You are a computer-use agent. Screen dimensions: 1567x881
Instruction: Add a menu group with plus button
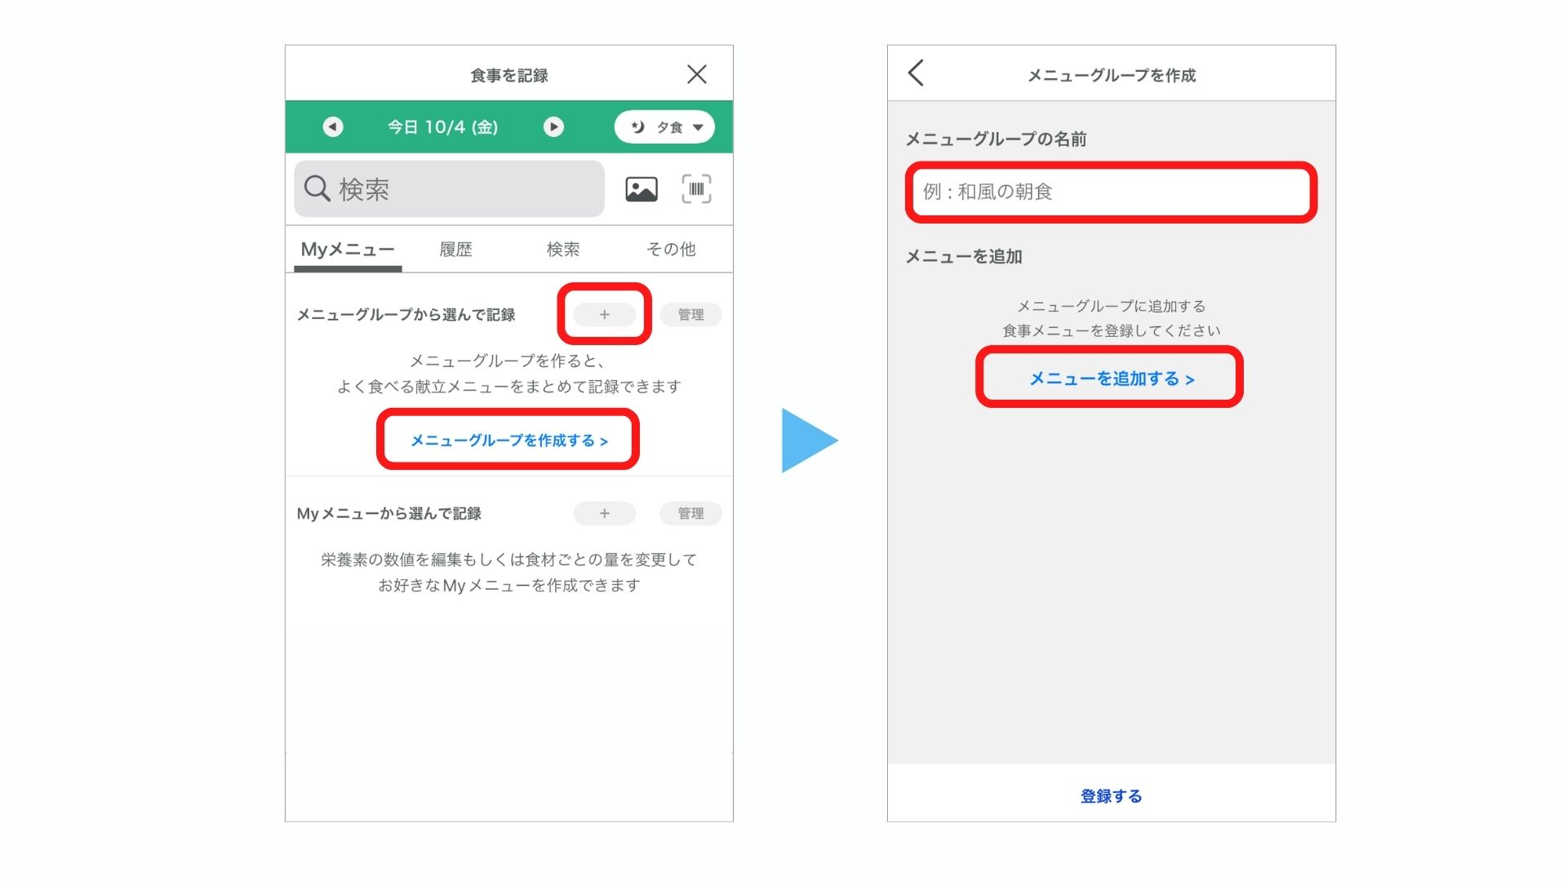[x=605, y=314]
